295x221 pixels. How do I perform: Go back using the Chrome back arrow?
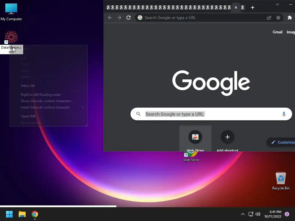point(110,18)
